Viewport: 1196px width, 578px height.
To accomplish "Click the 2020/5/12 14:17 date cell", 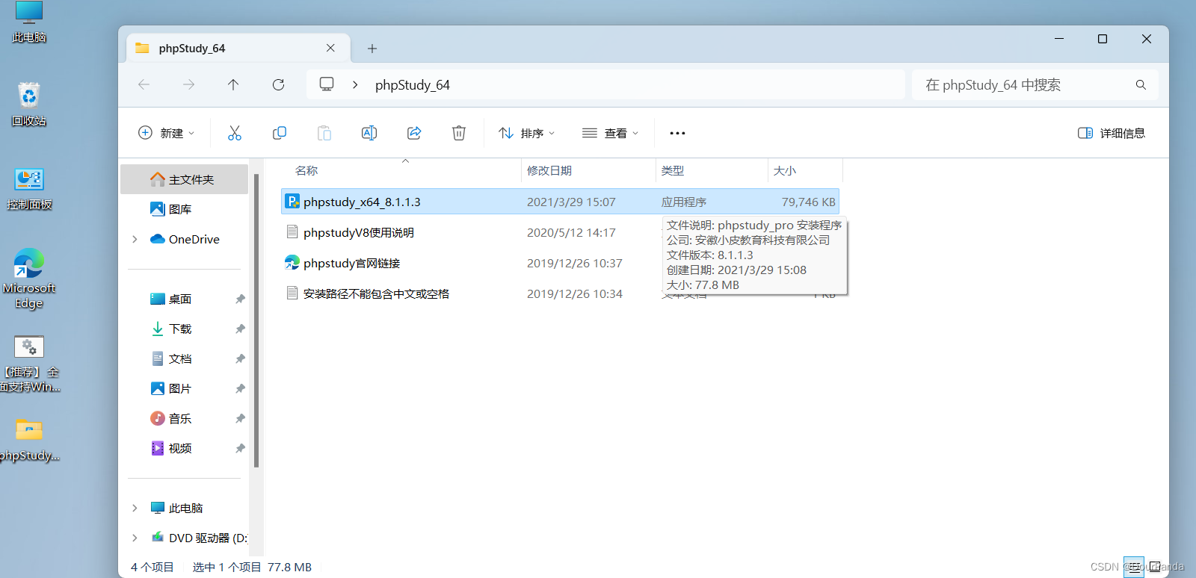I will coord(571,232).
